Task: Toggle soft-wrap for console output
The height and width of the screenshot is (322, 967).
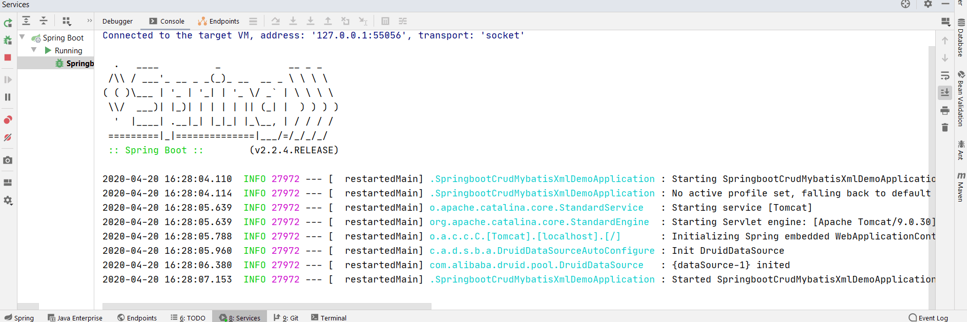Action: click(x=945, y=76)
